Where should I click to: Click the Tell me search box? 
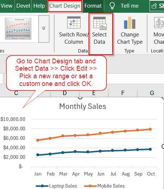pyautogui.click(x=130, y=6)
